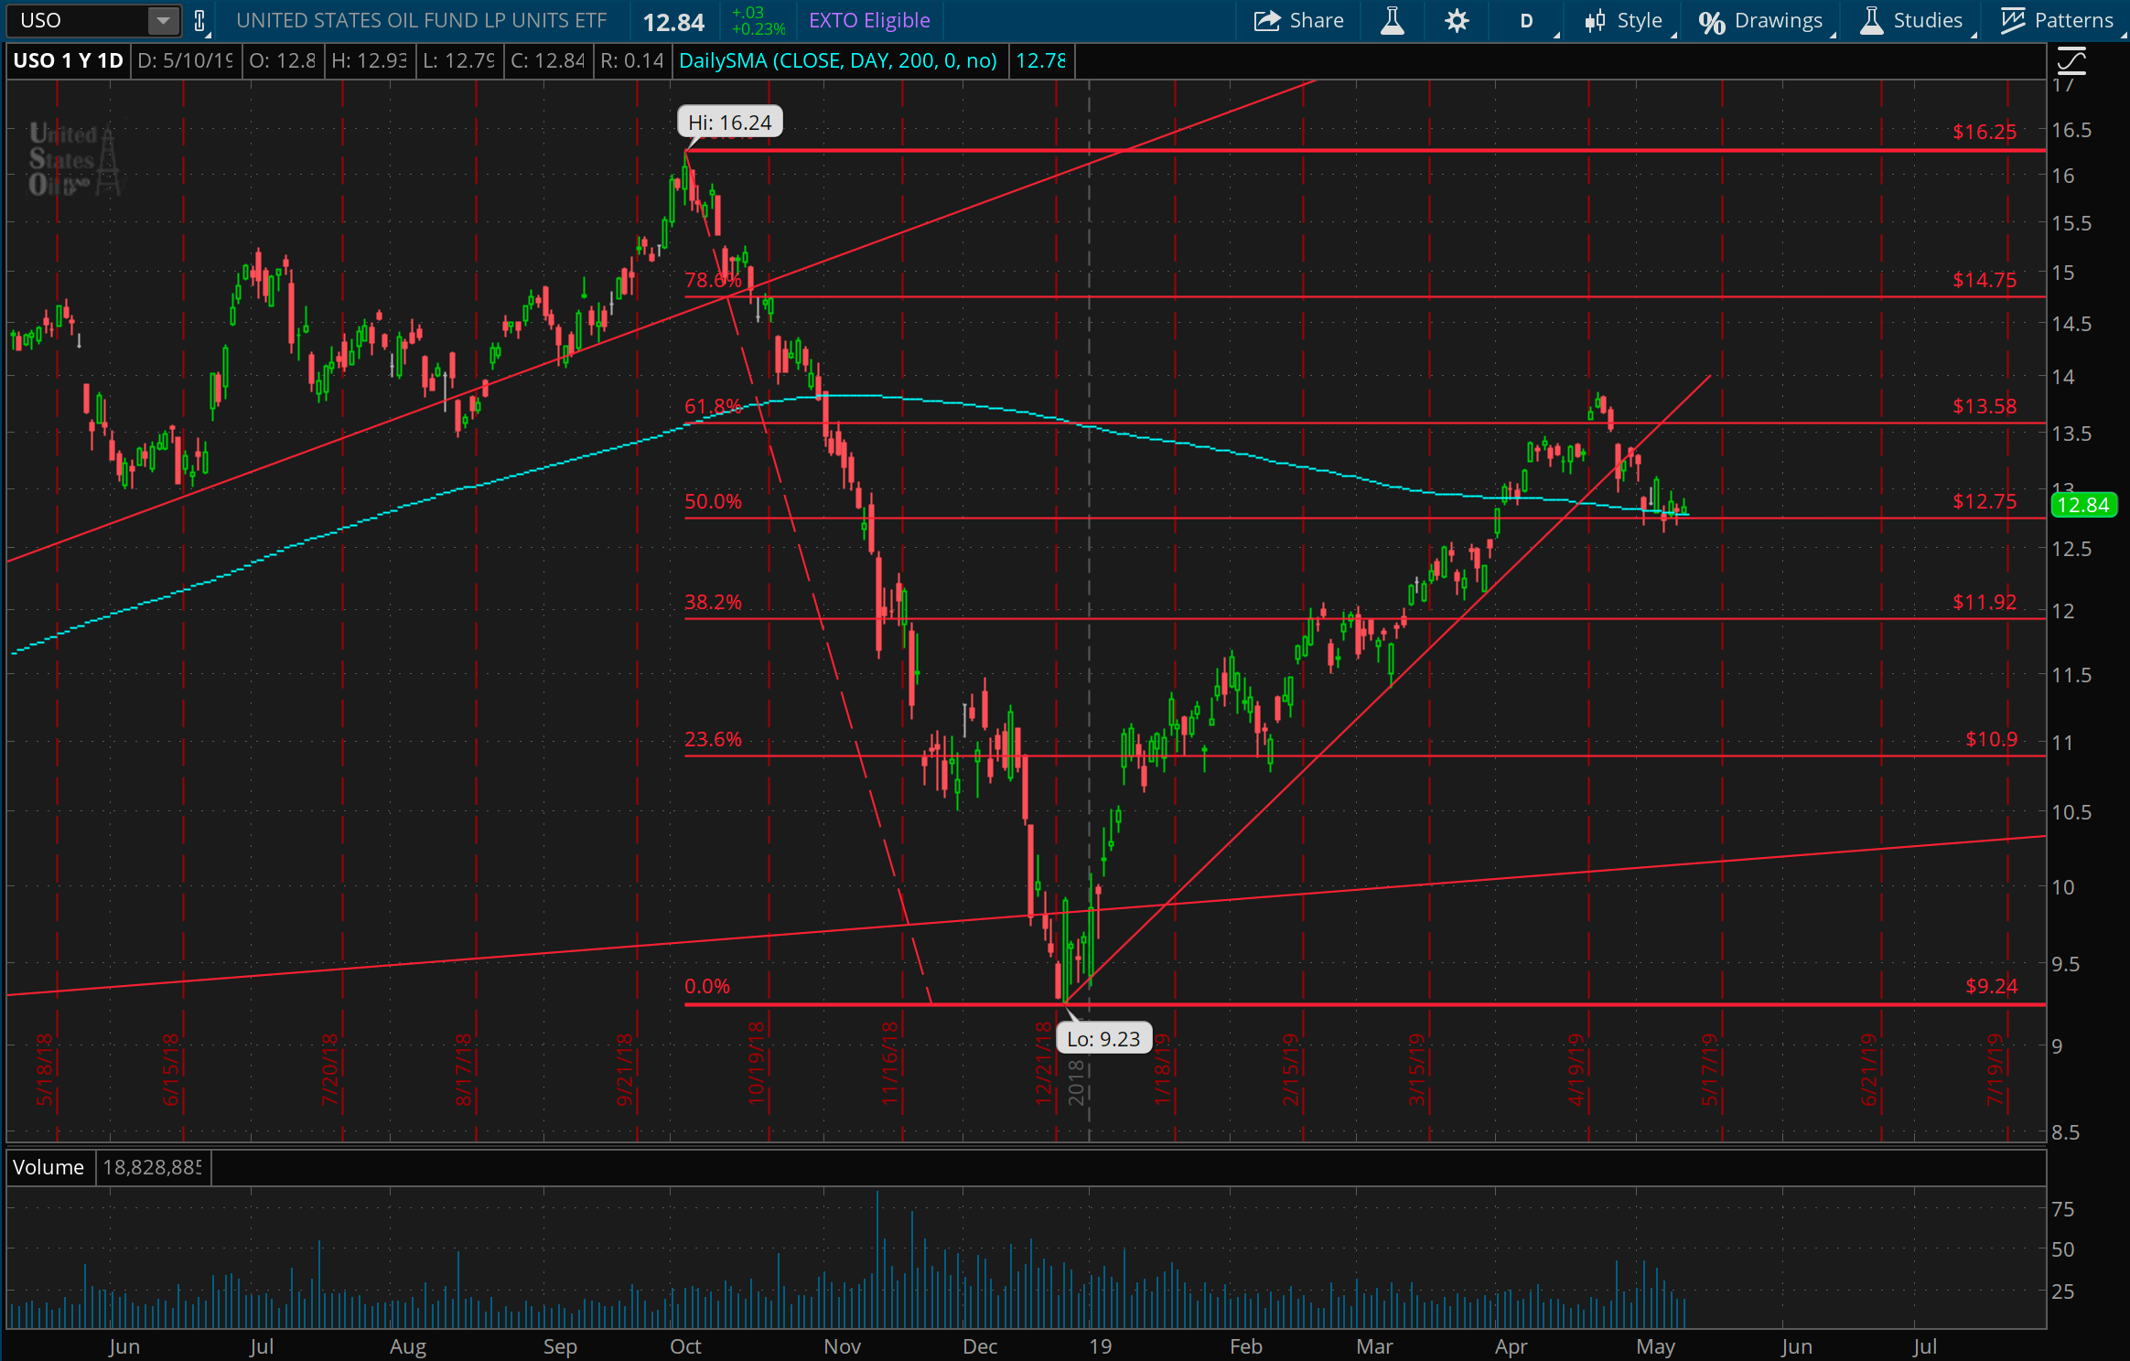Click the symbol link clipboard icon
Screen dimensions: 2130x1361
click(x=200, y=20)
